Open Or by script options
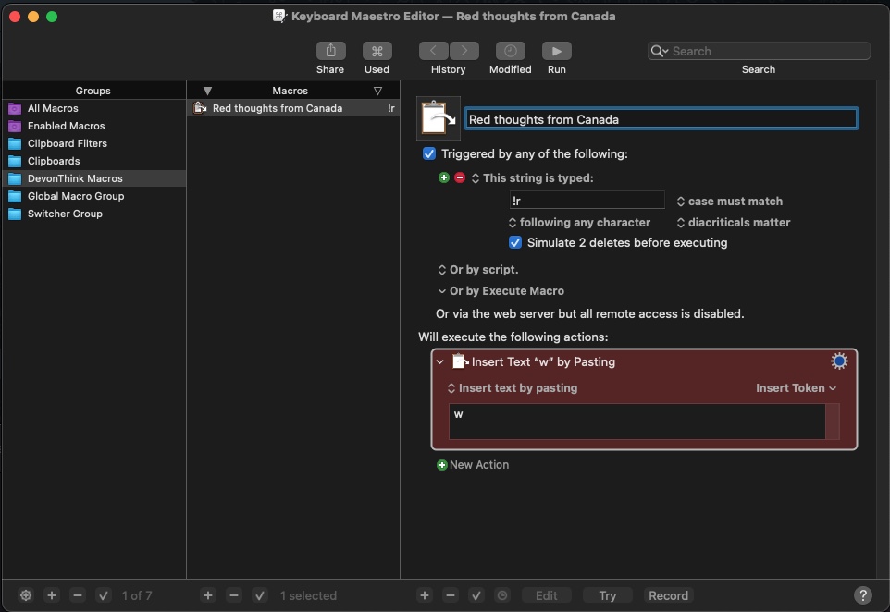 [x=478, y=269]
